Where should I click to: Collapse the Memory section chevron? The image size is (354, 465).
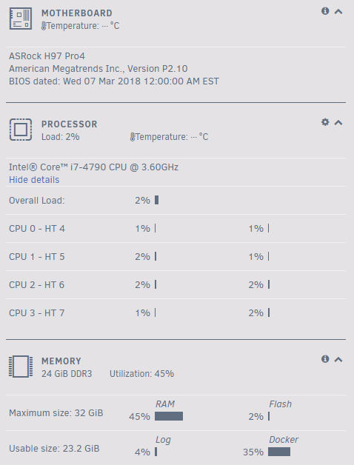[x=338, y=359]
